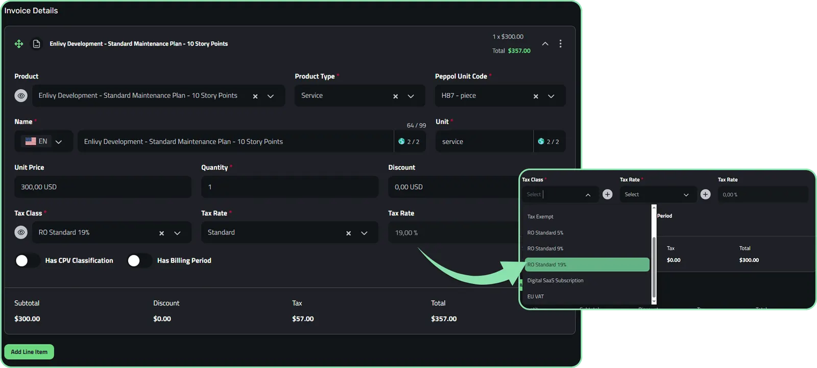
Task: Open the three-dot line item options menu
Action: tap(560, 44)
